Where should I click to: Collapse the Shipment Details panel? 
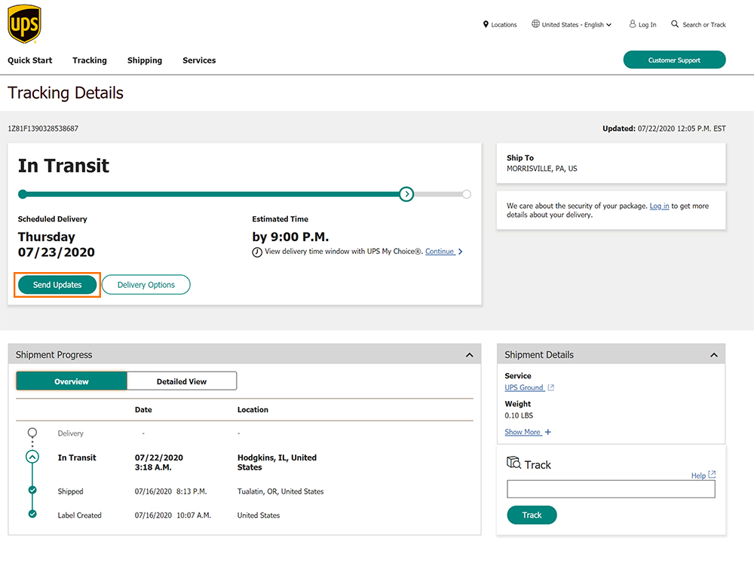713,355
